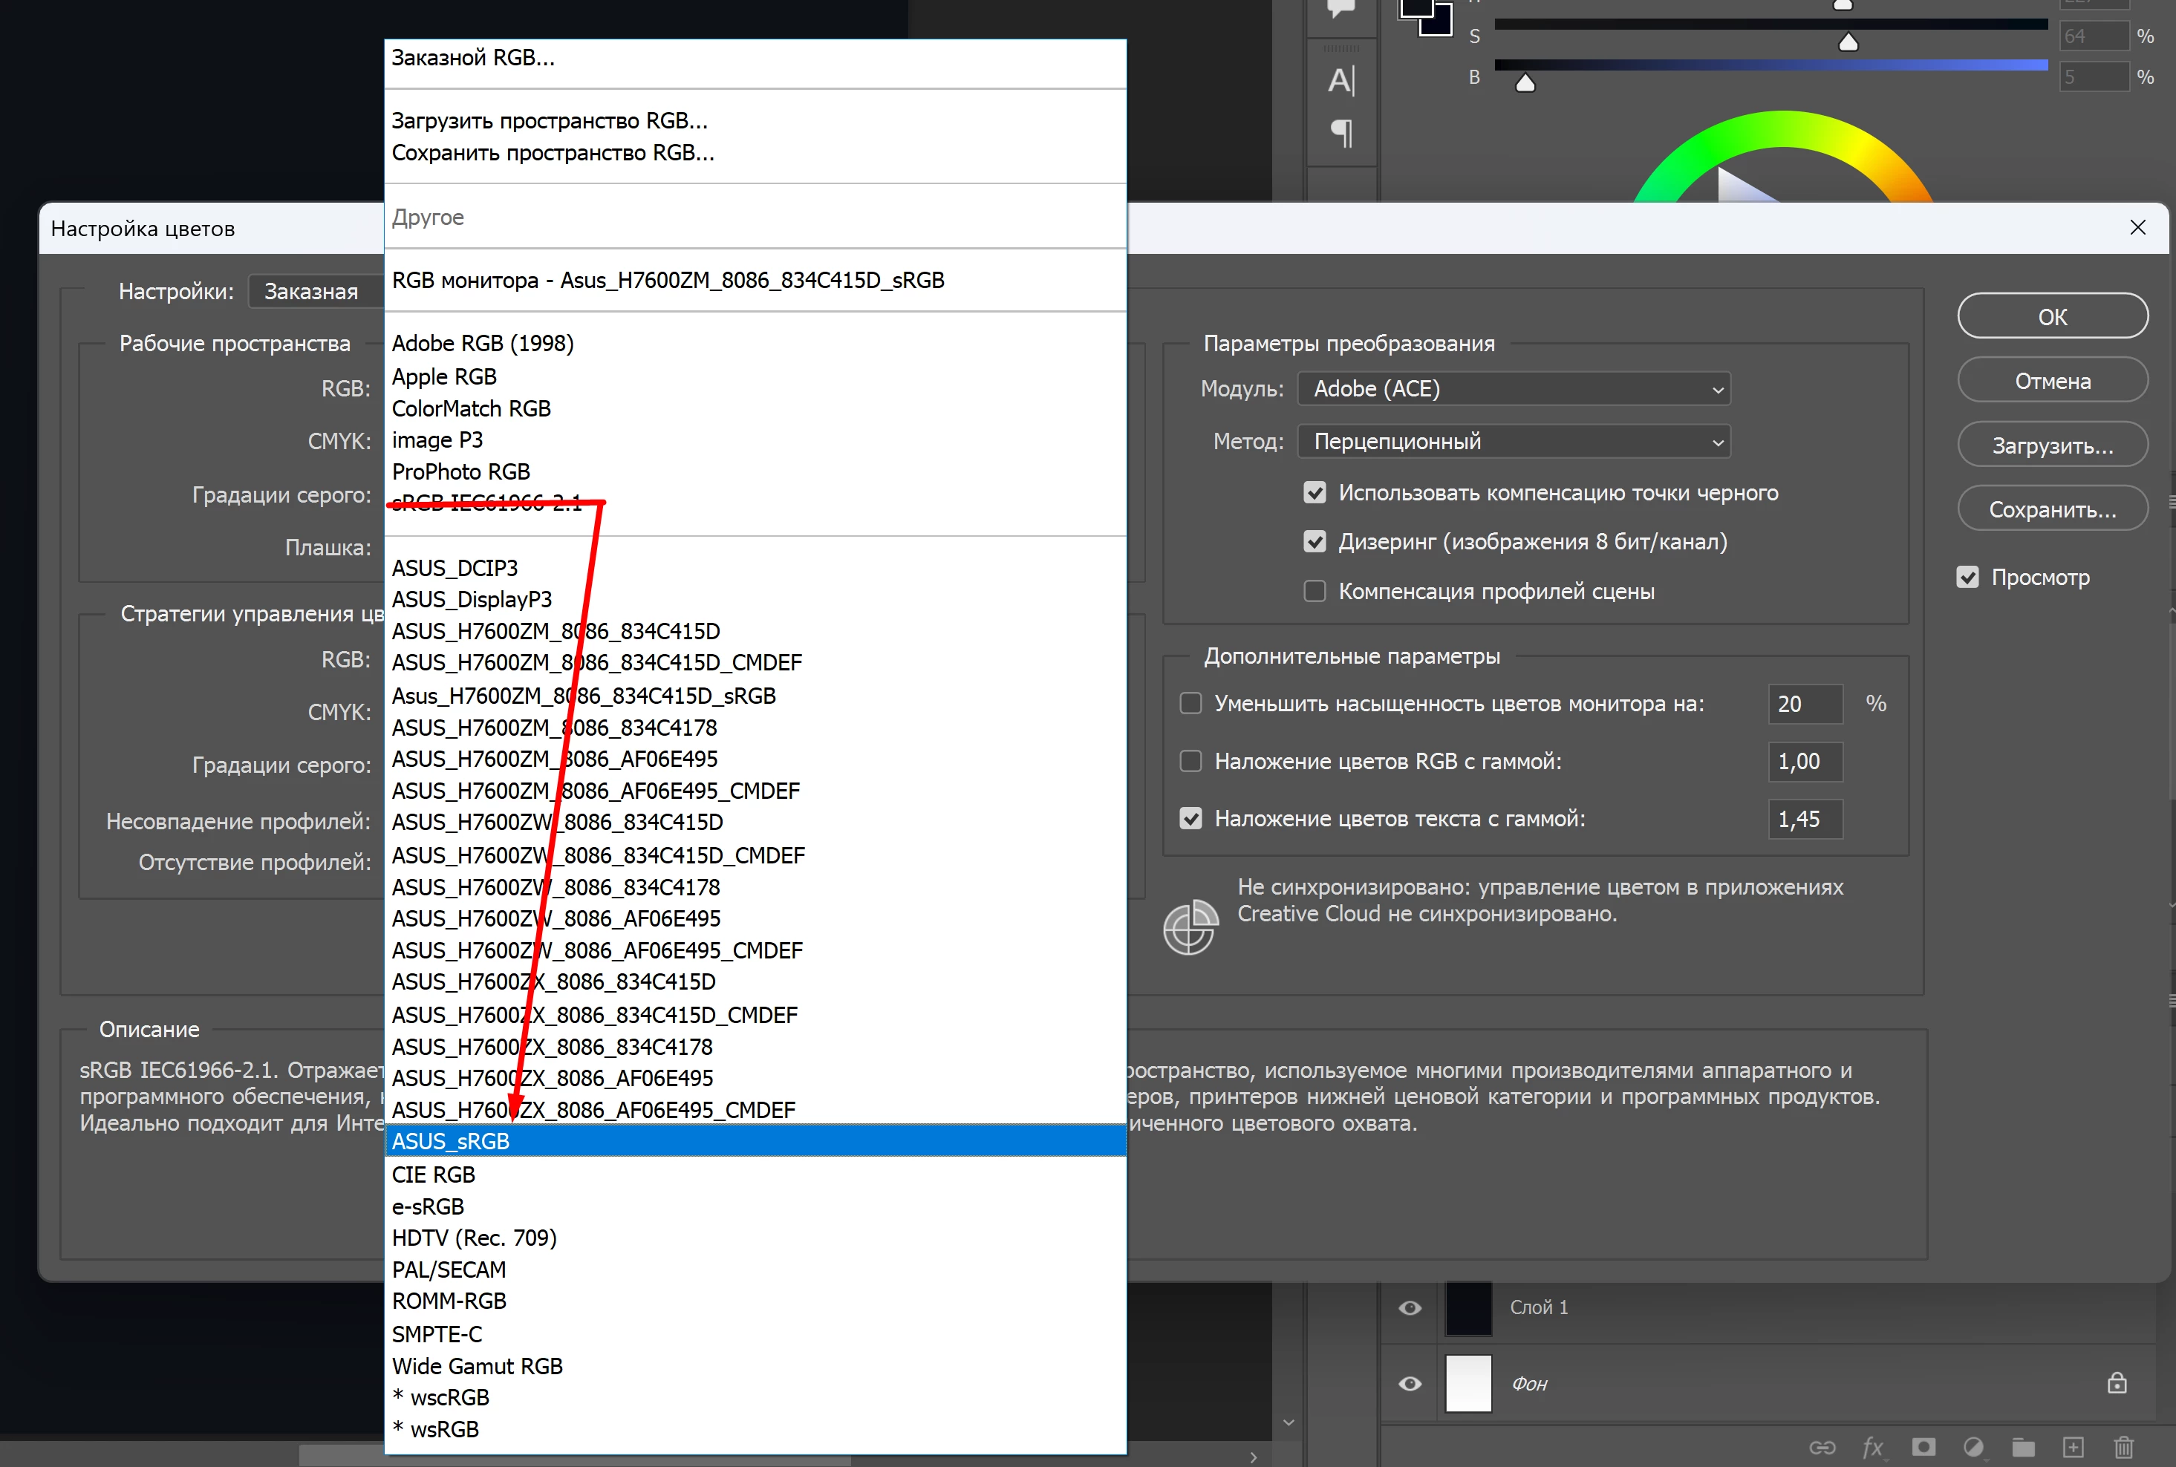Click the comments panel speech bubble icon
The image size is (2176, 1467).
(1341, 10)
